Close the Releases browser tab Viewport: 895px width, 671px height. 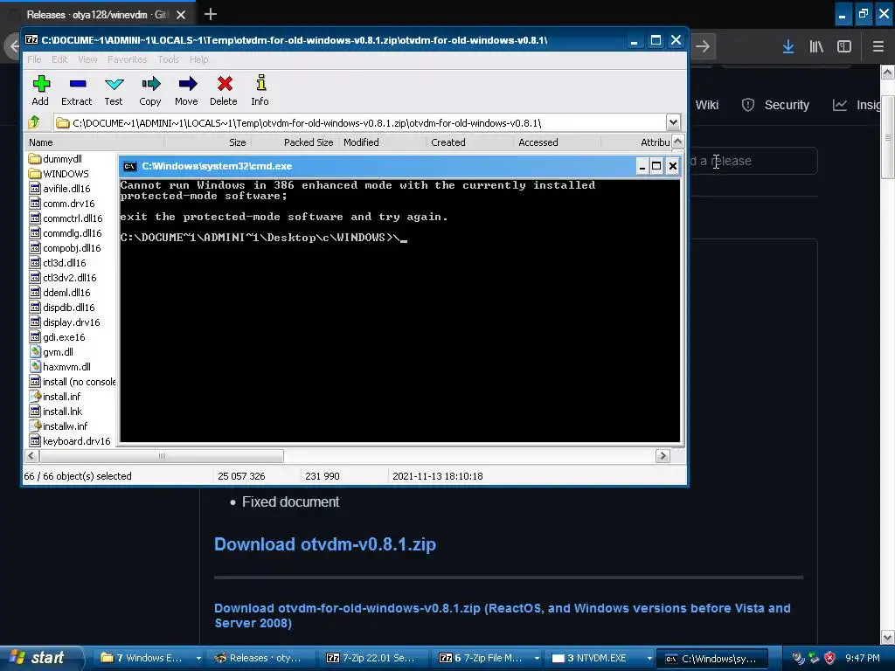point(181,15)
